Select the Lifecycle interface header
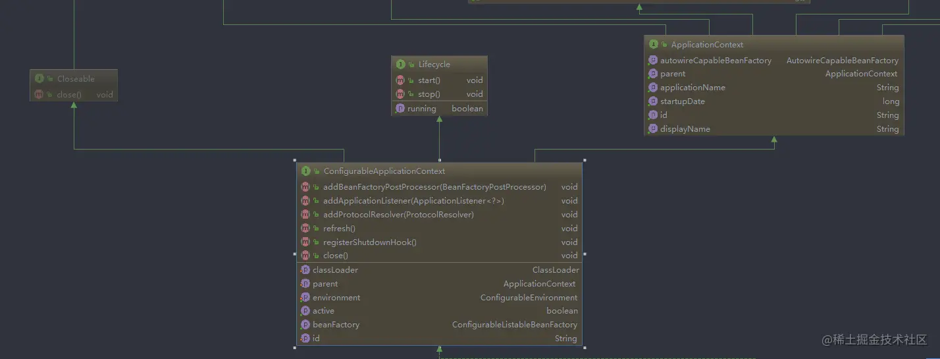Screen dimensions: 940x359 pyautogui.click(x=440, y=65)
